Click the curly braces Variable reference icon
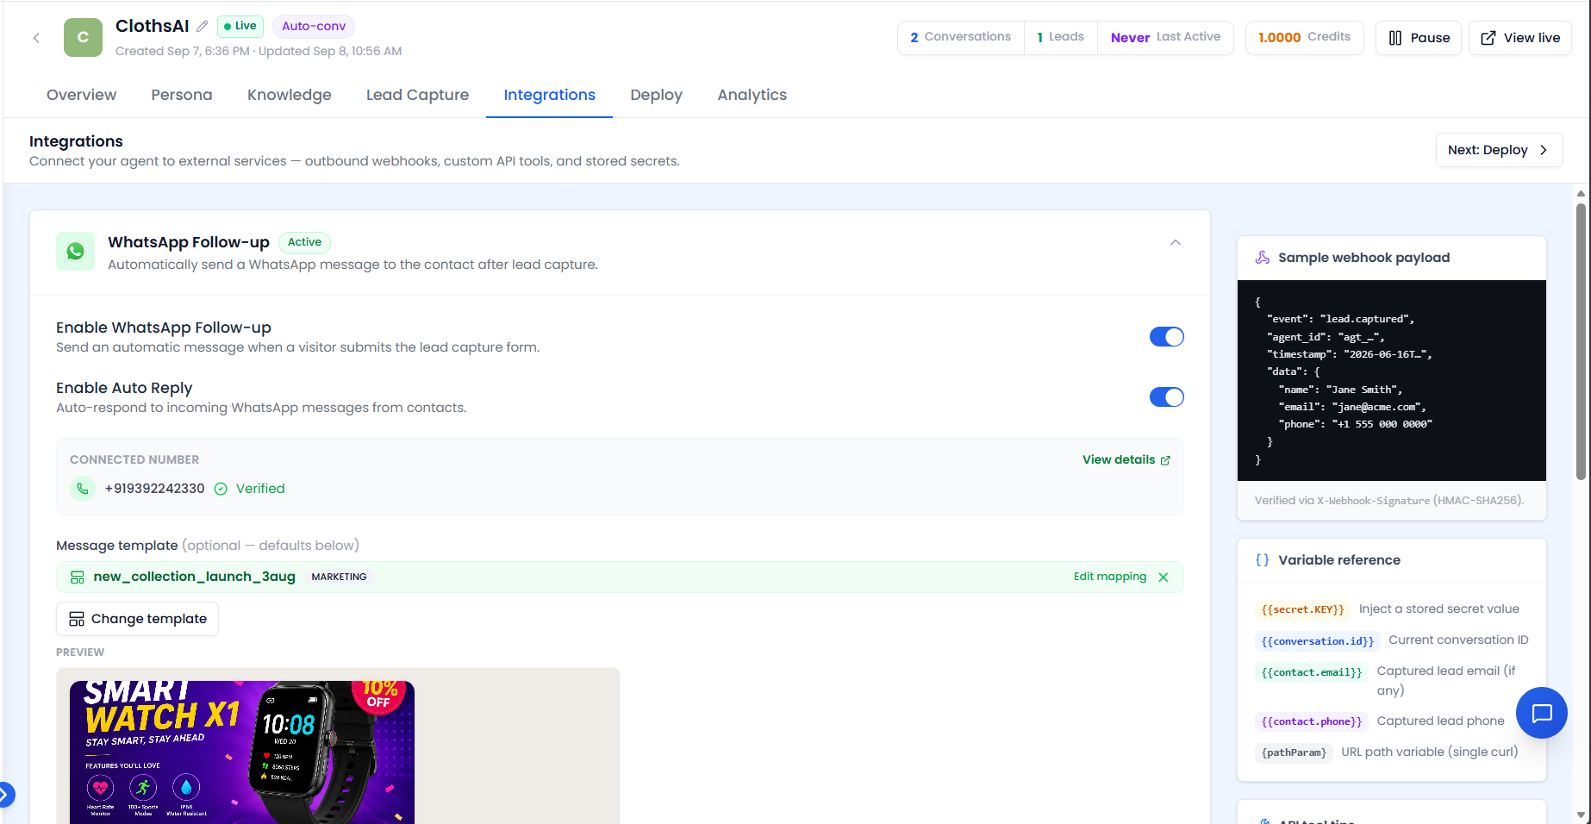Viewport: 1591px width, 824px height. (1263, 560)
